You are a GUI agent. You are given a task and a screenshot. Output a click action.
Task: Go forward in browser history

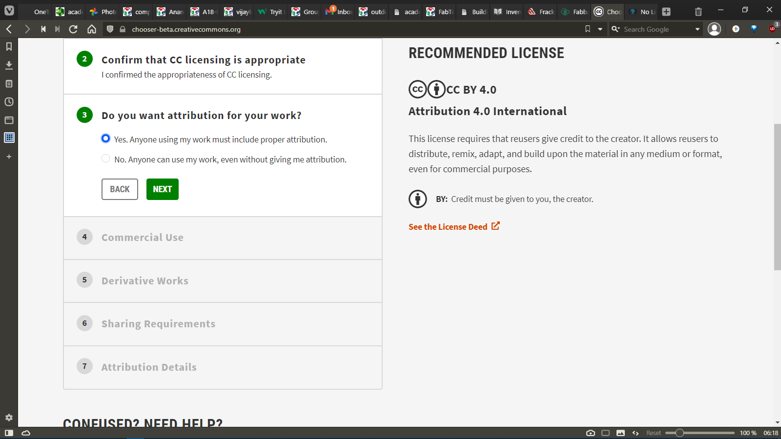[x=27, y=29]
